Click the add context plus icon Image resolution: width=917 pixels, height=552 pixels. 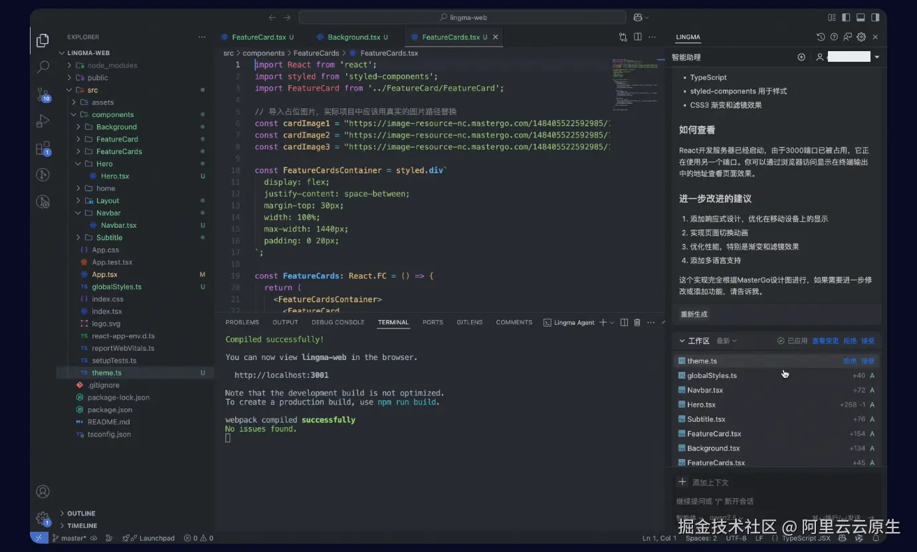[682, 482]
